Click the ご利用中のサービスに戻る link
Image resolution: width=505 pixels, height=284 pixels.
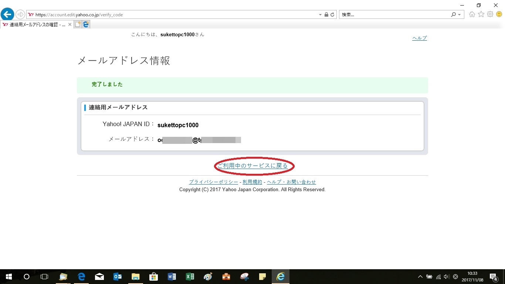point(253,166)
